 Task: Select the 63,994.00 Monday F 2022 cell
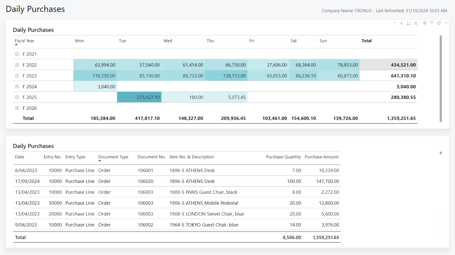click(95, 65)
